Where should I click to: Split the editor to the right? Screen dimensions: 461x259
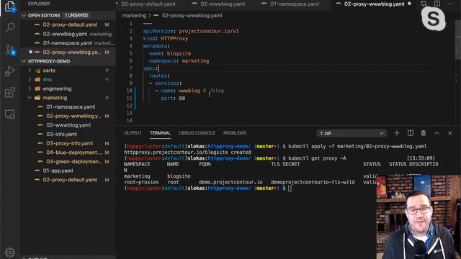point(437,4)
